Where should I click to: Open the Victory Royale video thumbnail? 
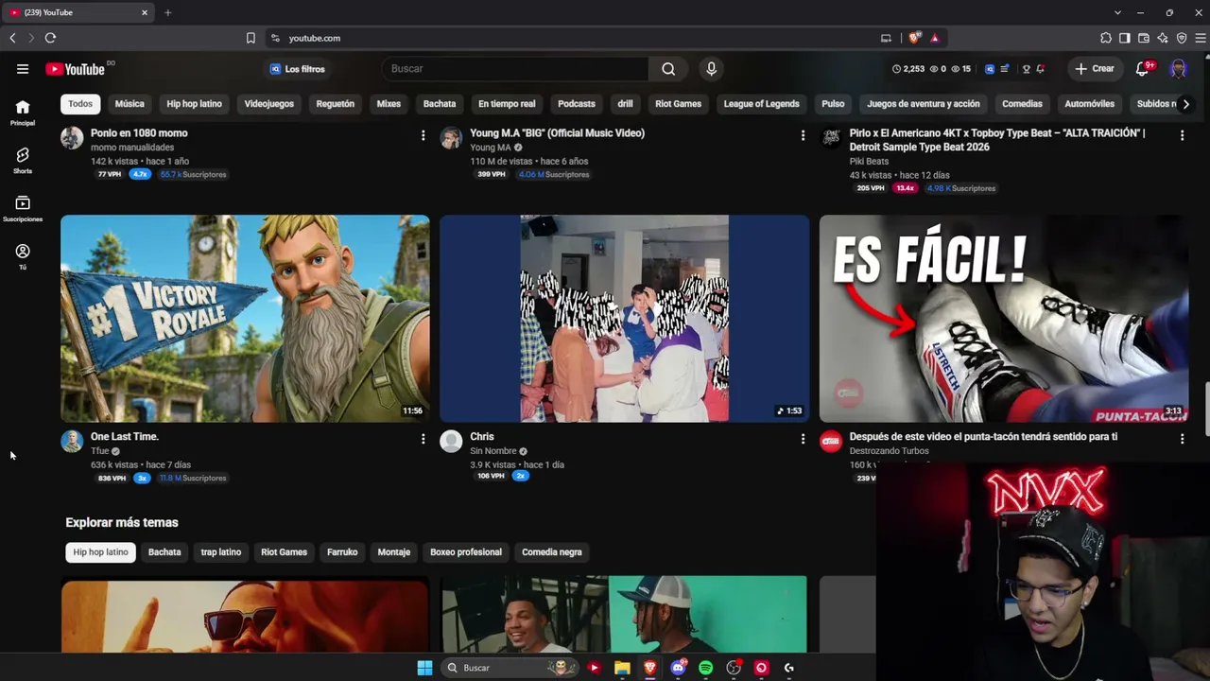point(245,319)
